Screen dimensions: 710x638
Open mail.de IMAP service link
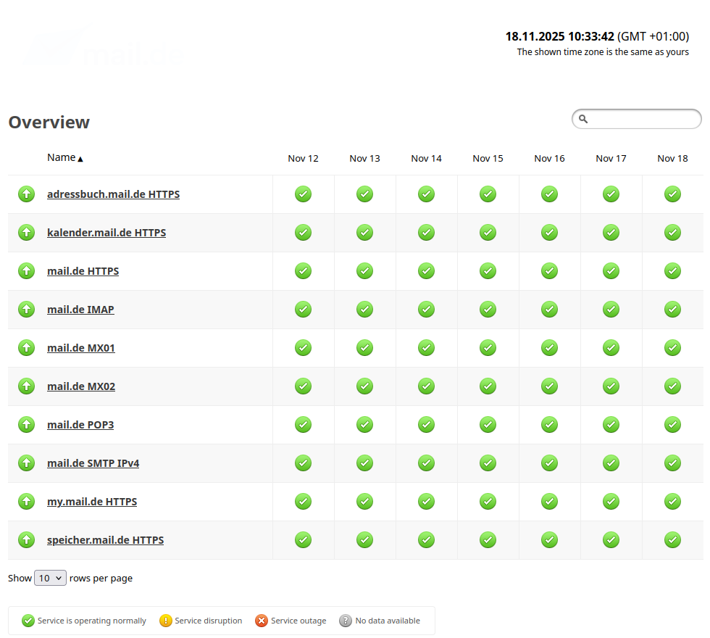80,310
